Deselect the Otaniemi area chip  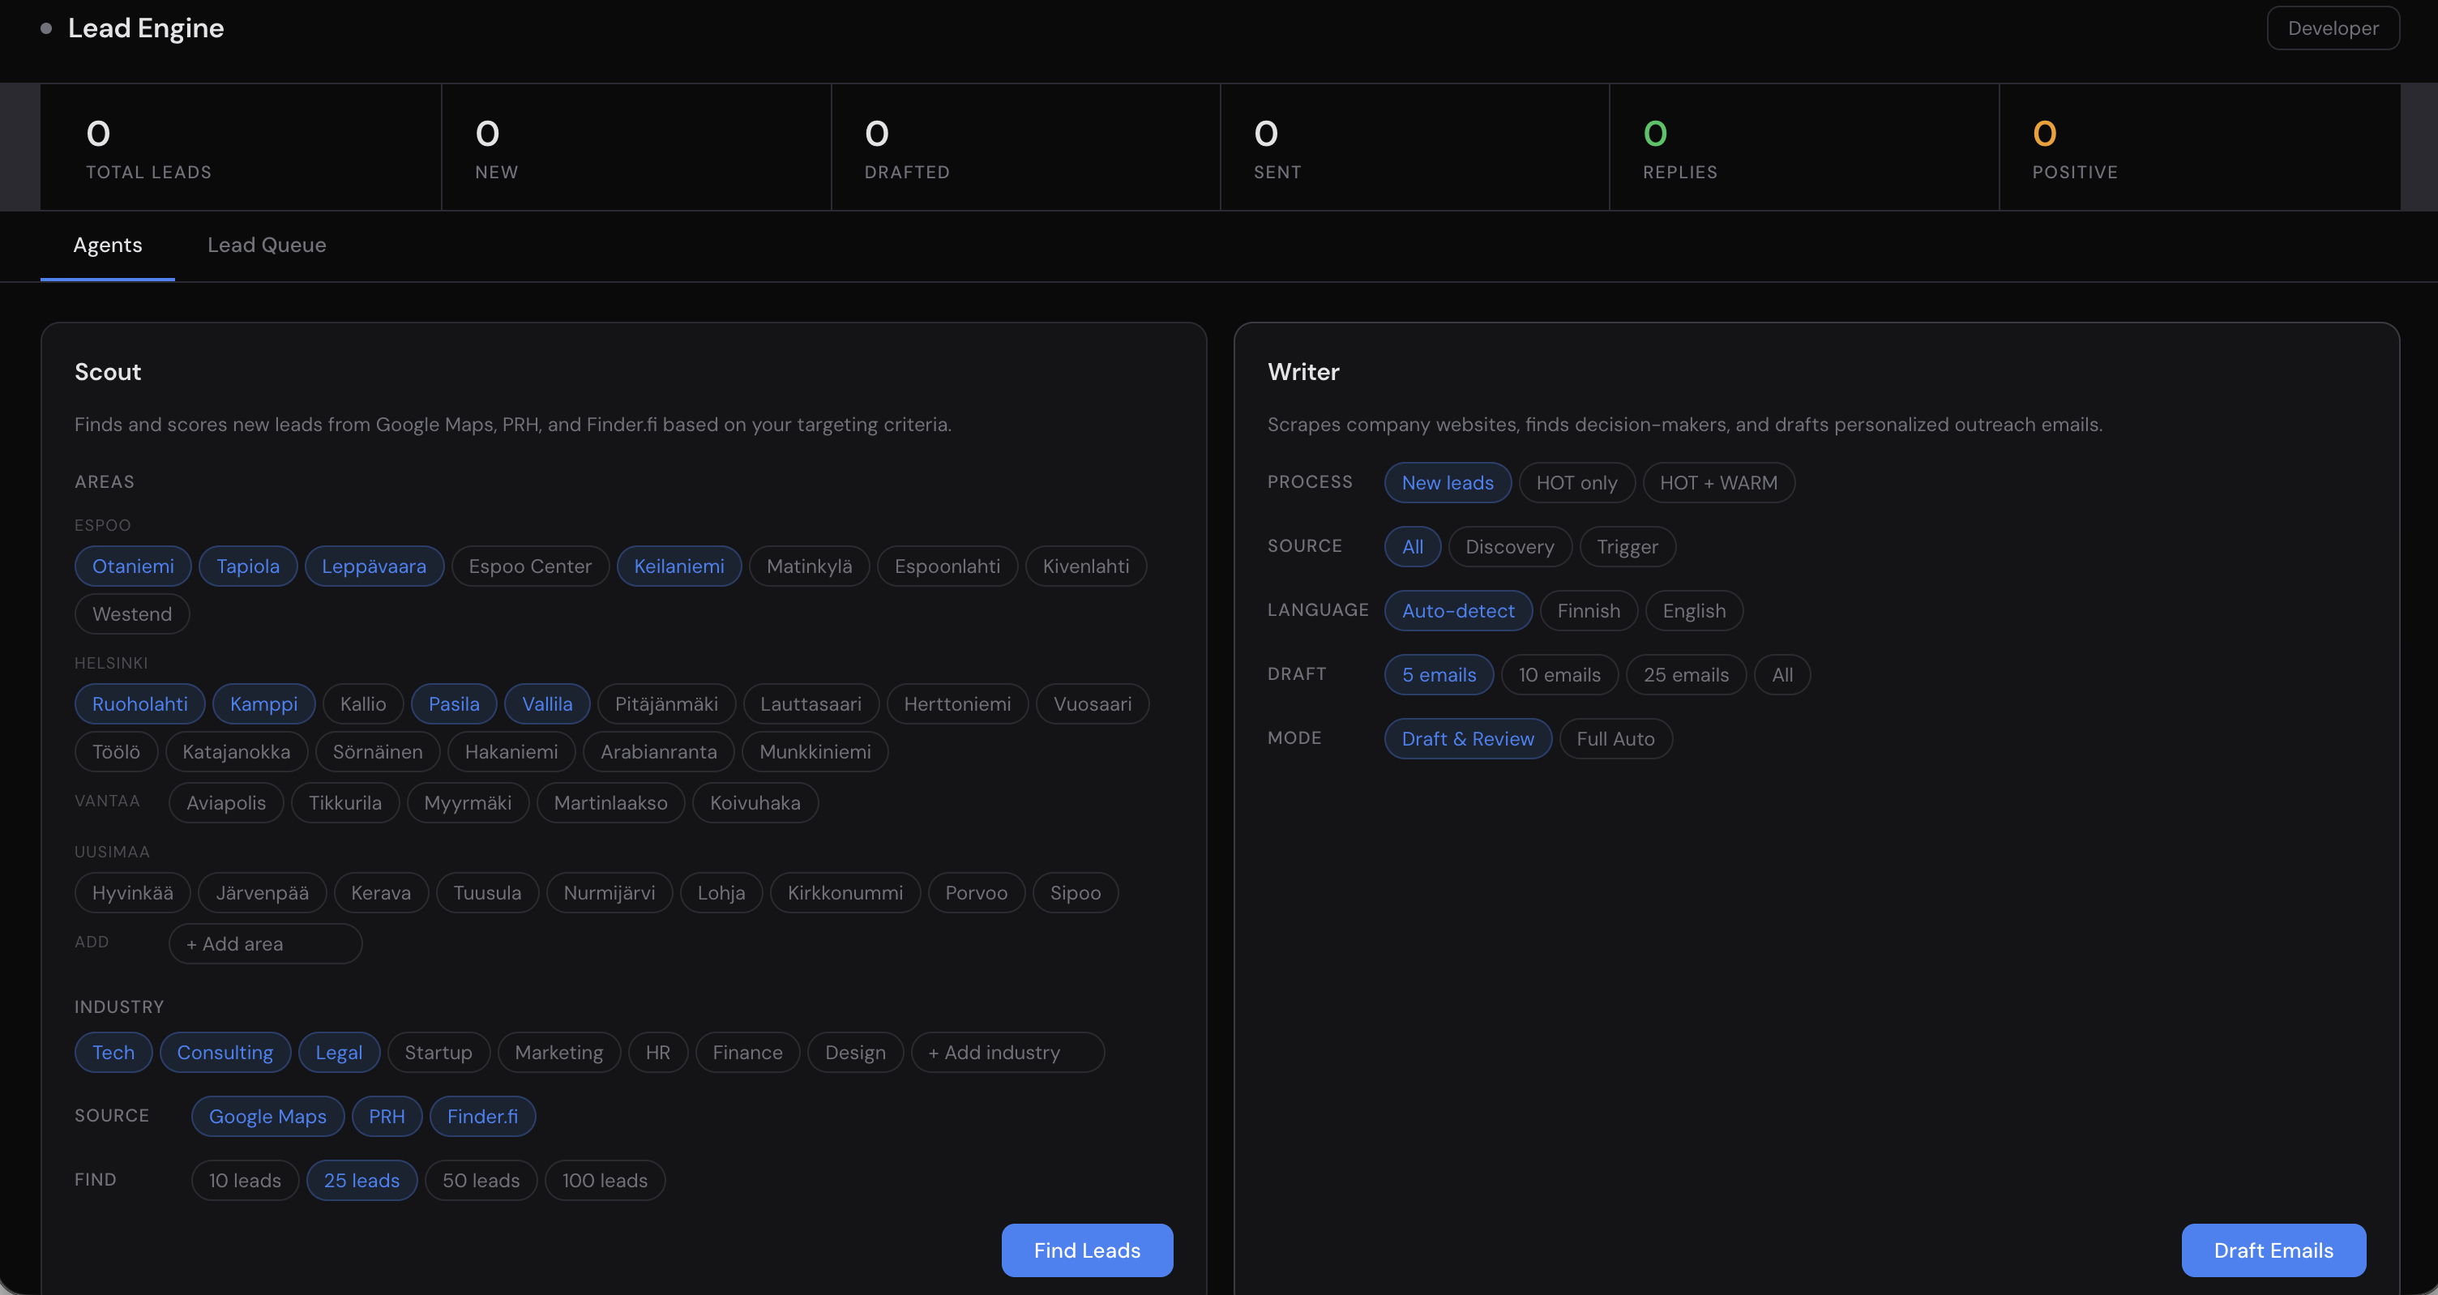pos(132,566)
